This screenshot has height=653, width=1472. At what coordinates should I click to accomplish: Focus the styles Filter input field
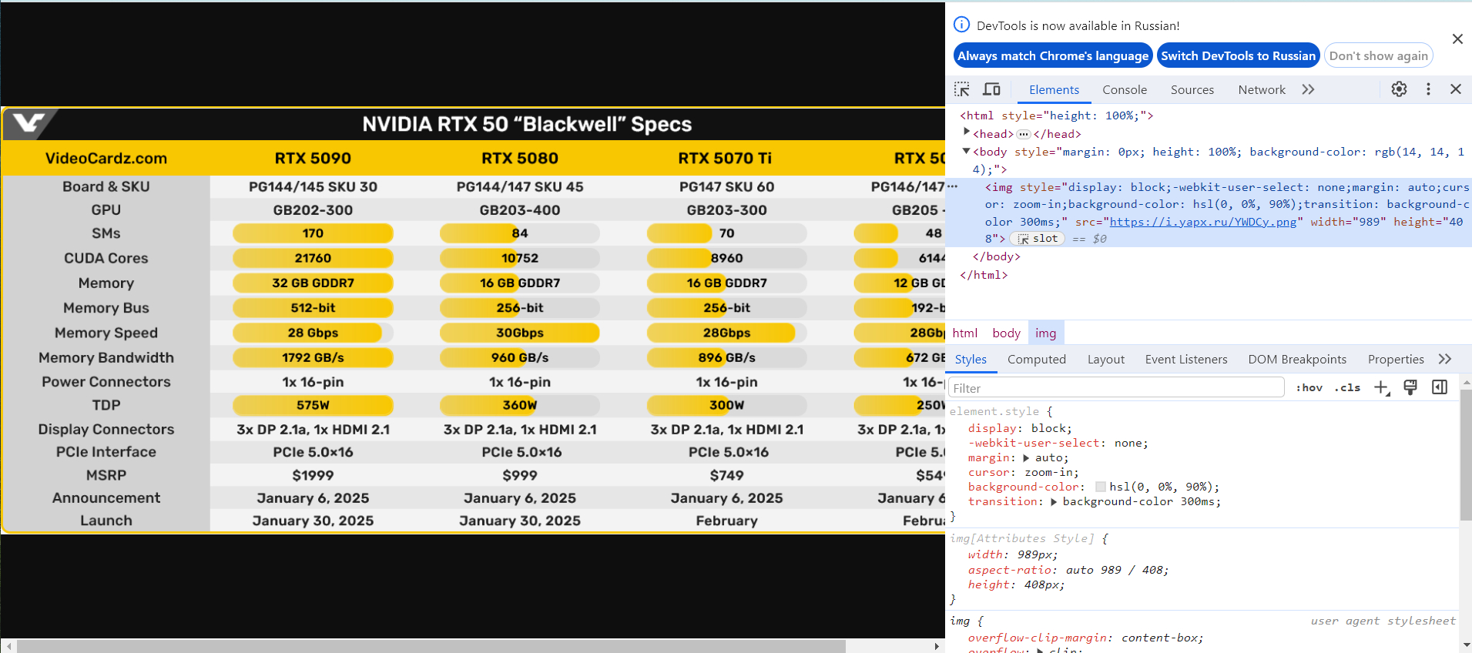click(1116, 388)
